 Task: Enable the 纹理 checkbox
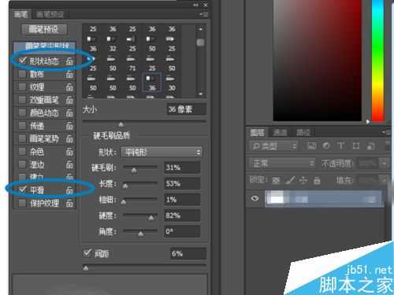point(23,87)
